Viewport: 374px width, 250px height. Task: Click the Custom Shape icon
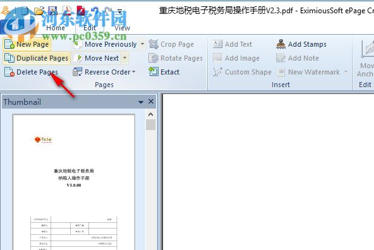(217, 72)
